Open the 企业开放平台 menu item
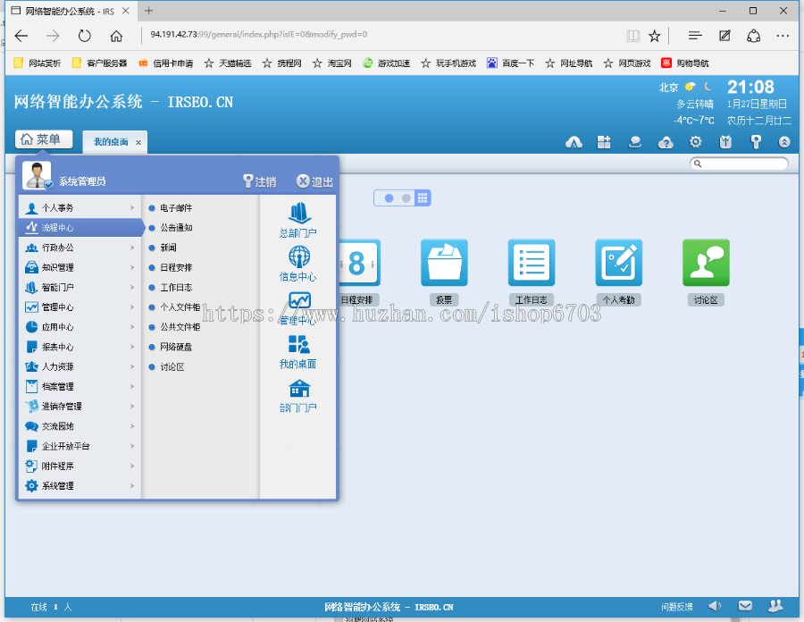This screenshot has width=804, height=622. click(80, 446)
